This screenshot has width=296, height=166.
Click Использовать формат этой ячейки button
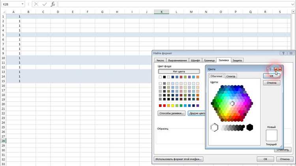click(178, 159)
